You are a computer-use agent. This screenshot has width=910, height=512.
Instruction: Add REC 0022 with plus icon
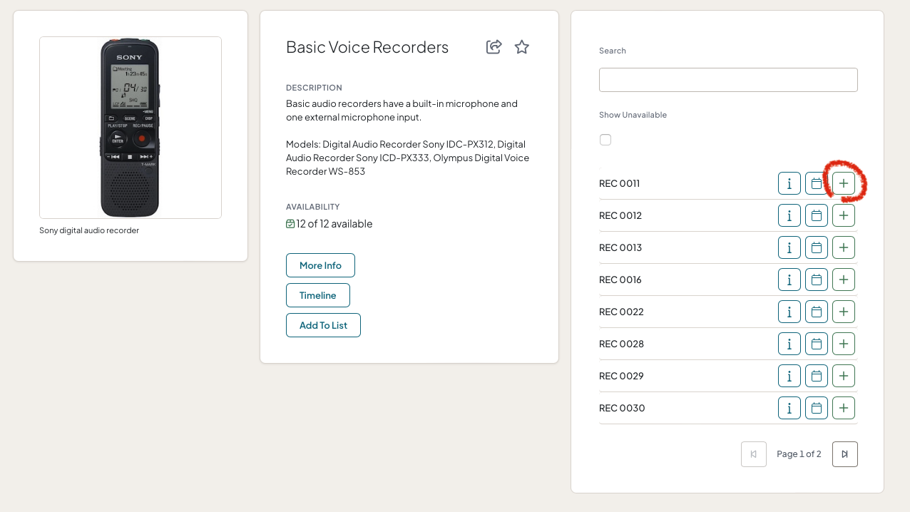click(844, 312)
